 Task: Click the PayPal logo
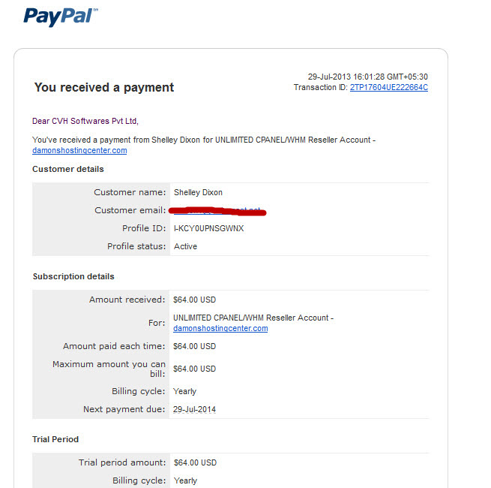coord(61,17)
